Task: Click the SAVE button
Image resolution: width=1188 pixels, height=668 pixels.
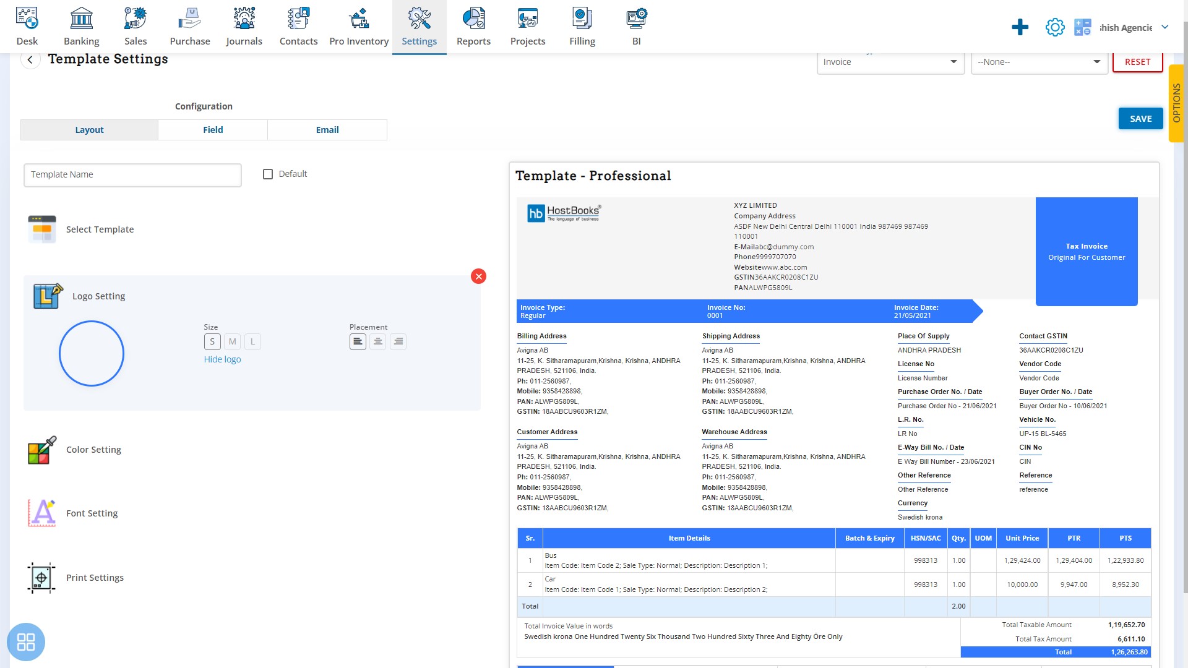Action: [x=1141, y=118]
